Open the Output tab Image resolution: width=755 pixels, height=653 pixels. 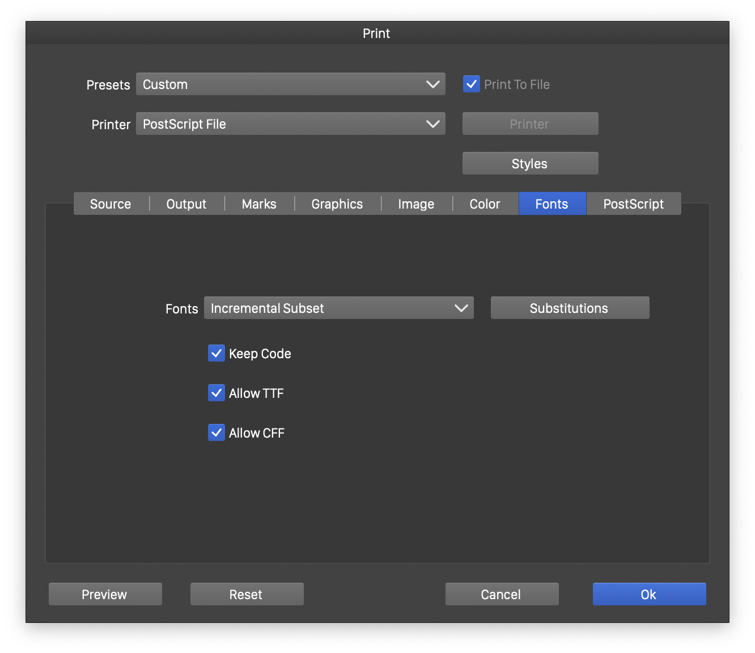point(186,204)
